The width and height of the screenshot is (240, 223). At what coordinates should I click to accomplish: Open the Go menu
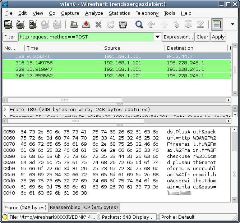tap(52, 13)
